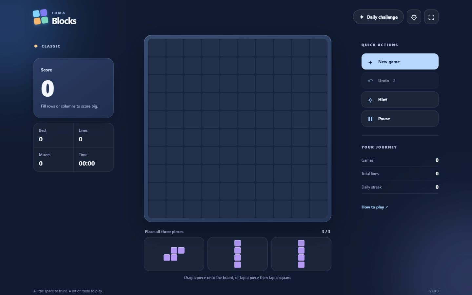The width and height of the screenshot is (472, 295).
Task: Pause the game
Action: pos(400,119)
